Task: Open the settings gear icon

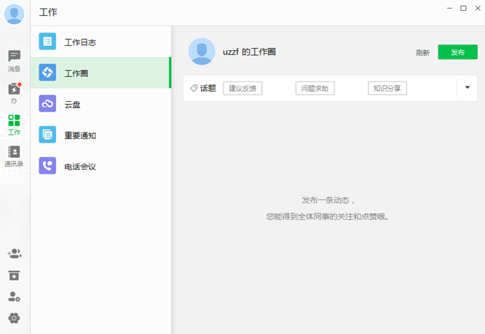Action: pos(14,318)
